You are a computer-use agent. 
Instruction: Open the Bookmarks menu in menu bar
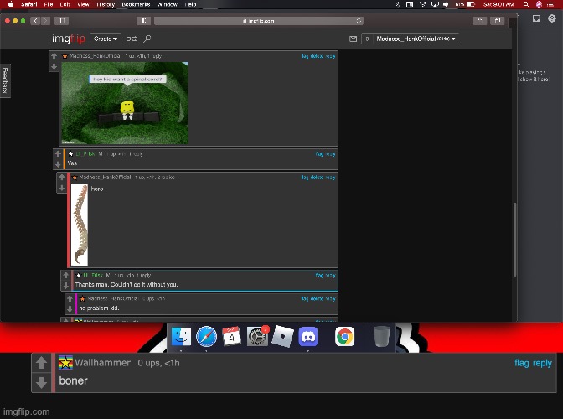point(135,4)
